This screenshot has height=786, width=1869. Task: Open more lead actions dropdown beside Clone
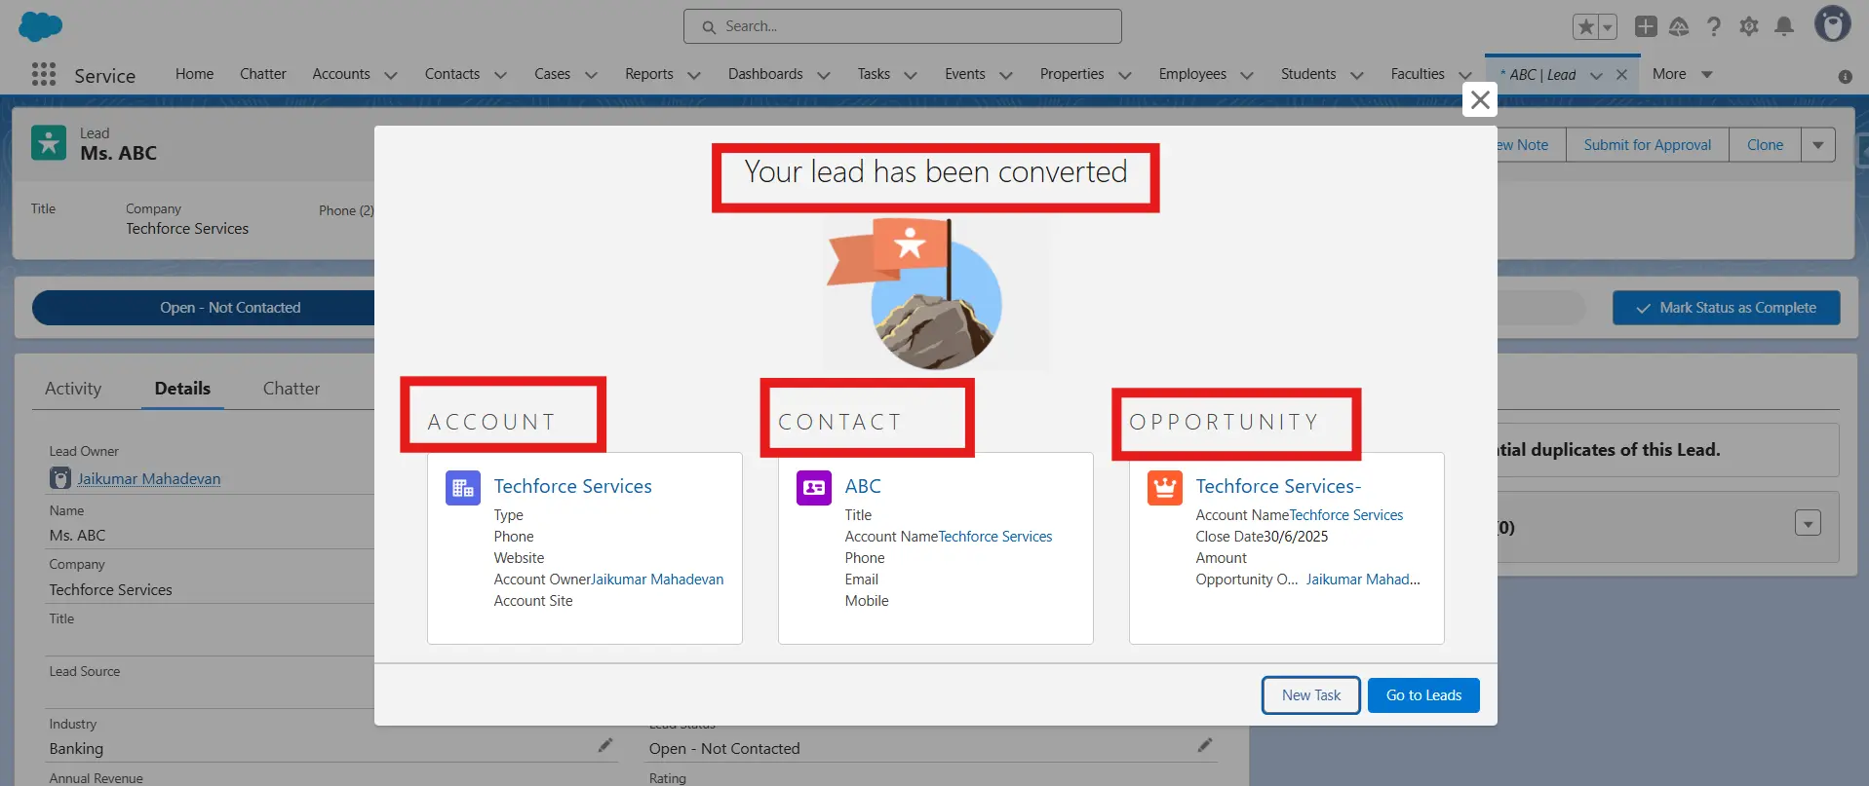pyautogui.click(x=1818, y=145)
